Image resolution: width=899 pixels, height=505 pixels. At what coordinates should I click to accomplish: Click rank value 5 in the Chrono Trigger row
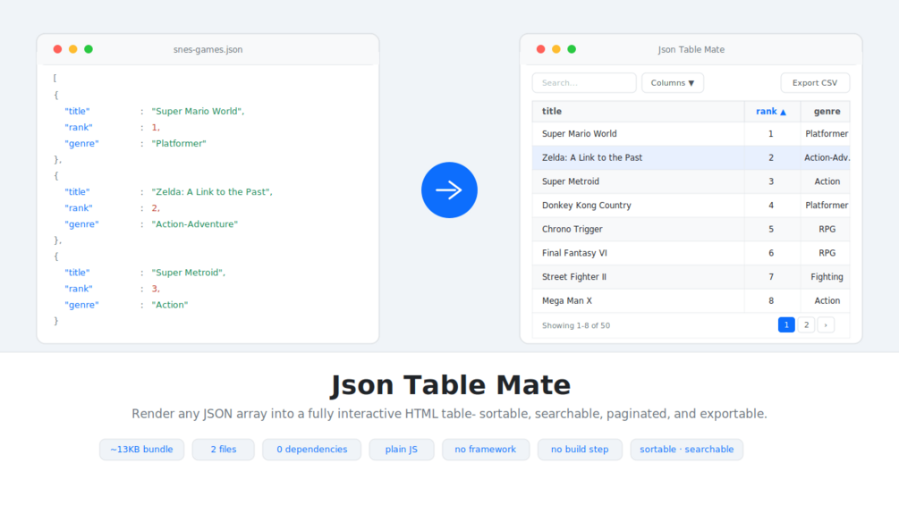pyautogui.click(x=771, y=229)
